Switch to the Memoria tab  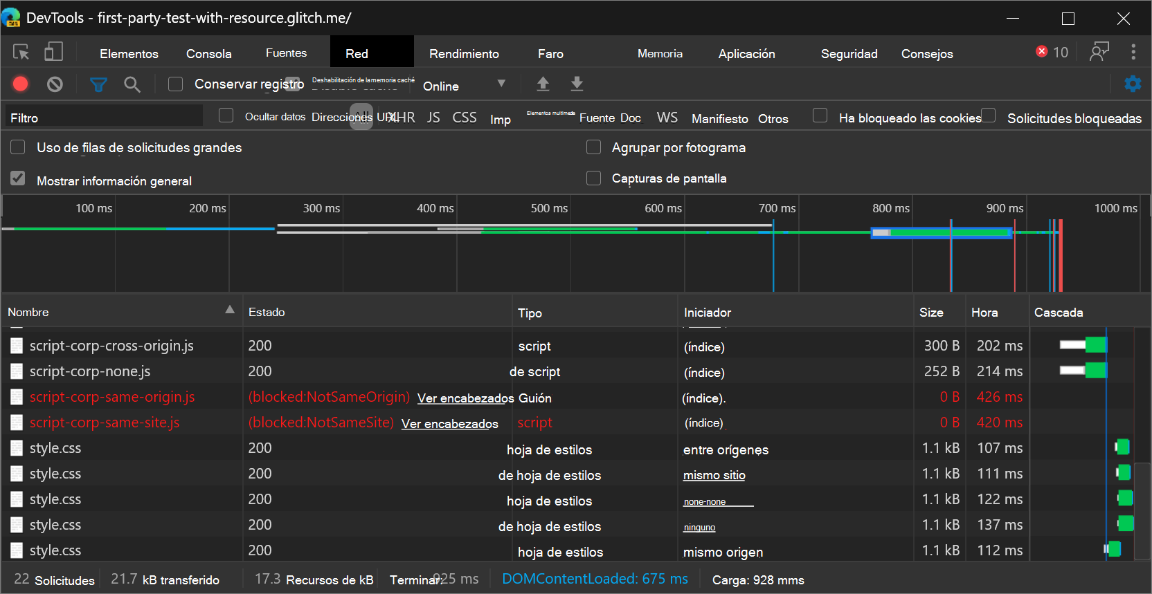tap(660, 53)
